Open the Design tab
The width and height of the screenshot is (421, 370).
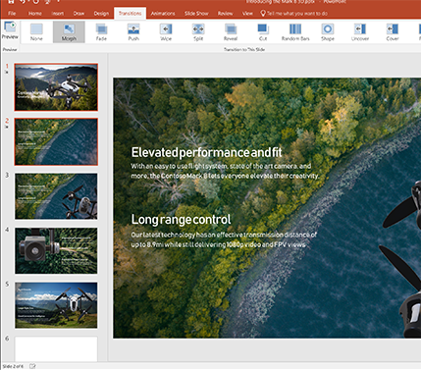pos(101,14)
